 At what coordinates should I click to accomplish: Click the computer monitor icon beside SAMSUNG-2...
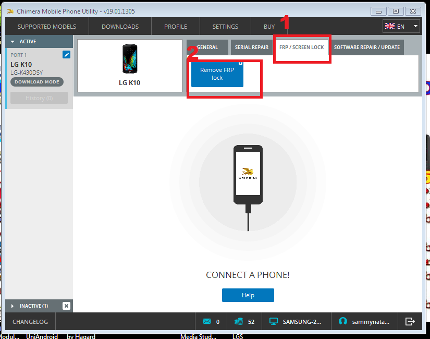[274, 321]
